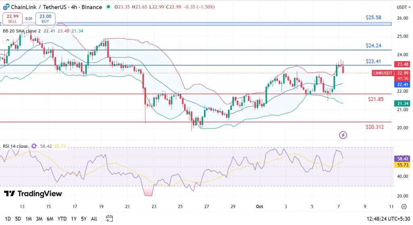Image resolution: width=413 pixels, height=225 pixels.
Task: Click the TradingView logo
Action: pos(33,194)
